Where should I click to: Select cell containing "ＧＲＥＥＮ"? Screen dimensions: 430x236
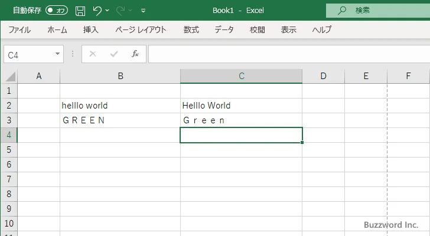[120, 120]
